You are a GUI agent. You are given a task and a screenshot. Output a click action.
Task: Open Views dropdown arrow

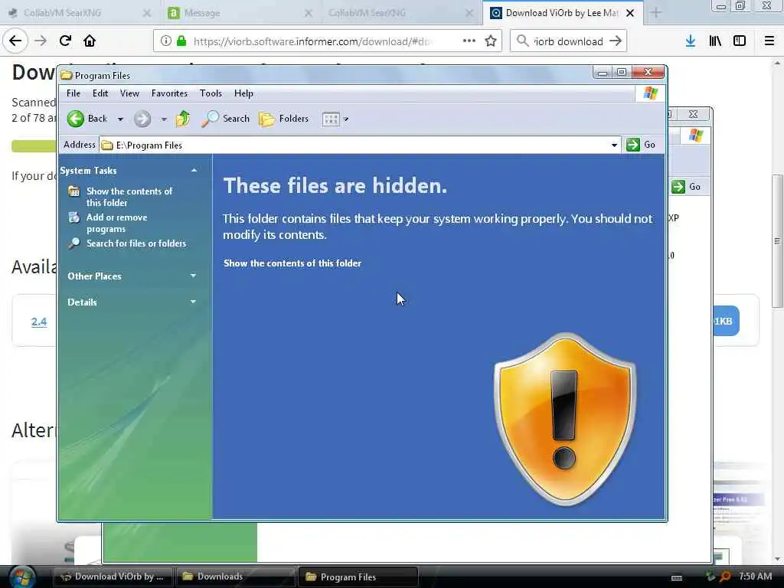coord(346,119)
